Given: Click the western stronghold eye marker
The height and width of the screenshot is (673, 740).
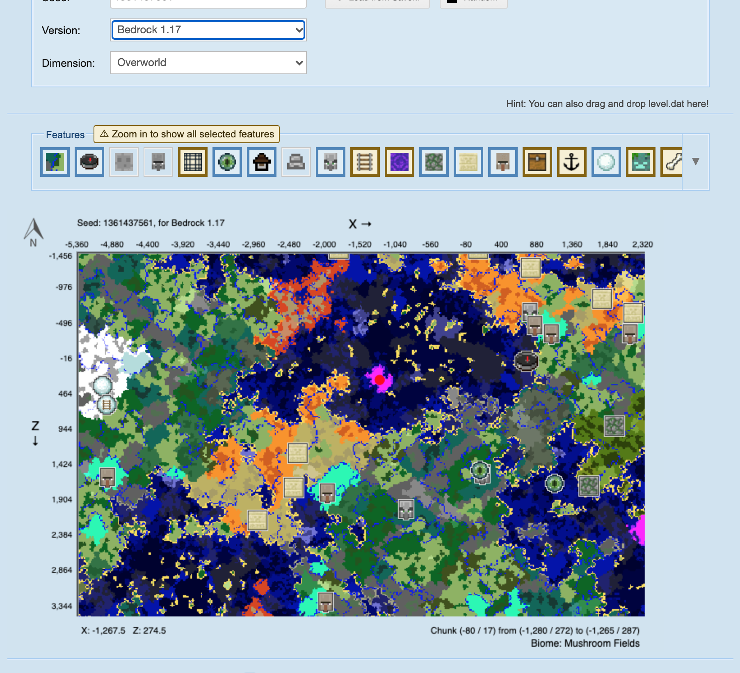Looking at the screenshot, I should (x=480, y=471).
